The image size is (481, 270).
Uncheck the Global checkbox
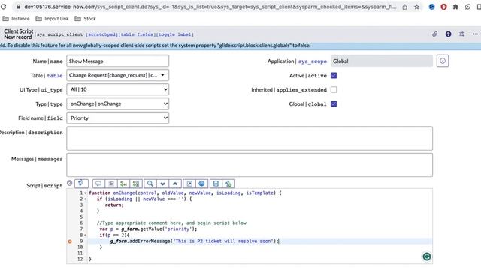click(x=334, y=103)
